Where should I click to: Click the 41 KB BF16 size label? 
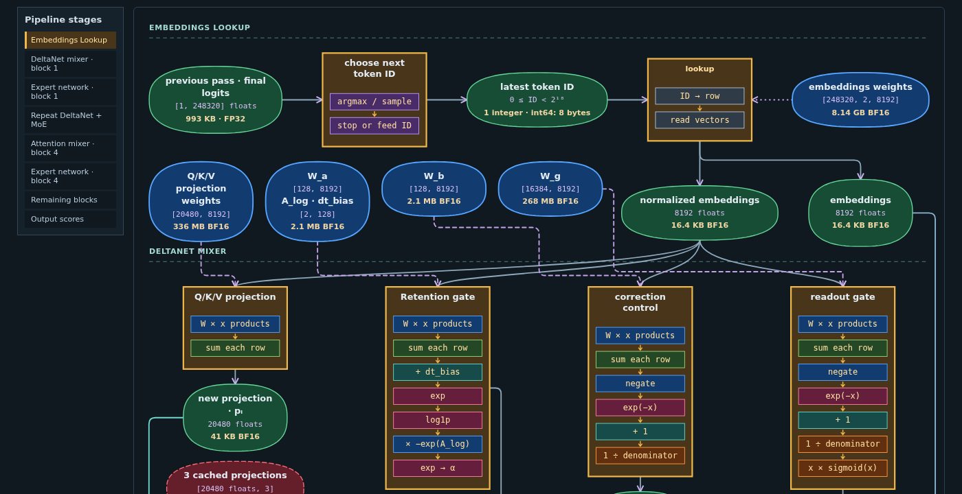235,436
